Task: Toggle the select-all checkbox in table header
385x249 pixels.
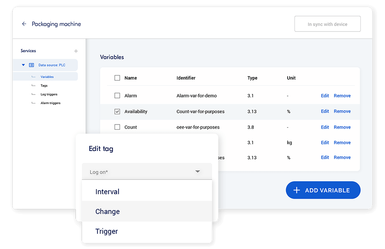Action: point(117,78)
